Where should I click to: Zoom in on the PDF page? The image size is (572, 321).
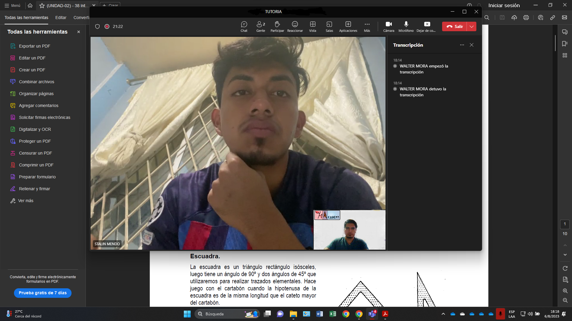pyautogui.click(x=565, y=291)
